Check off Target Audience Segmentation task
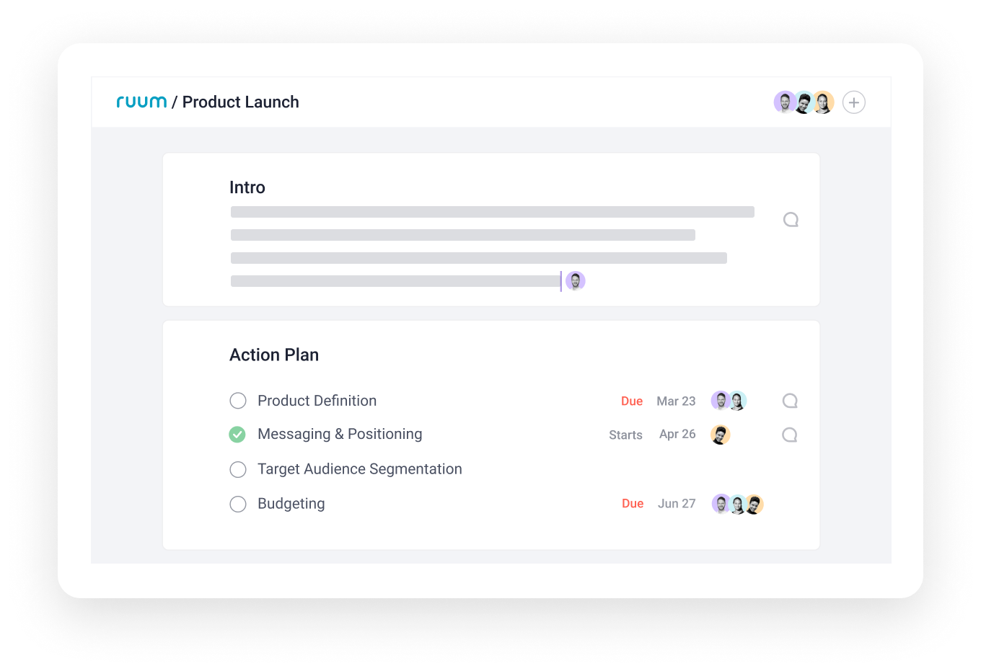 pyautogui.click(x=238, y=470)
